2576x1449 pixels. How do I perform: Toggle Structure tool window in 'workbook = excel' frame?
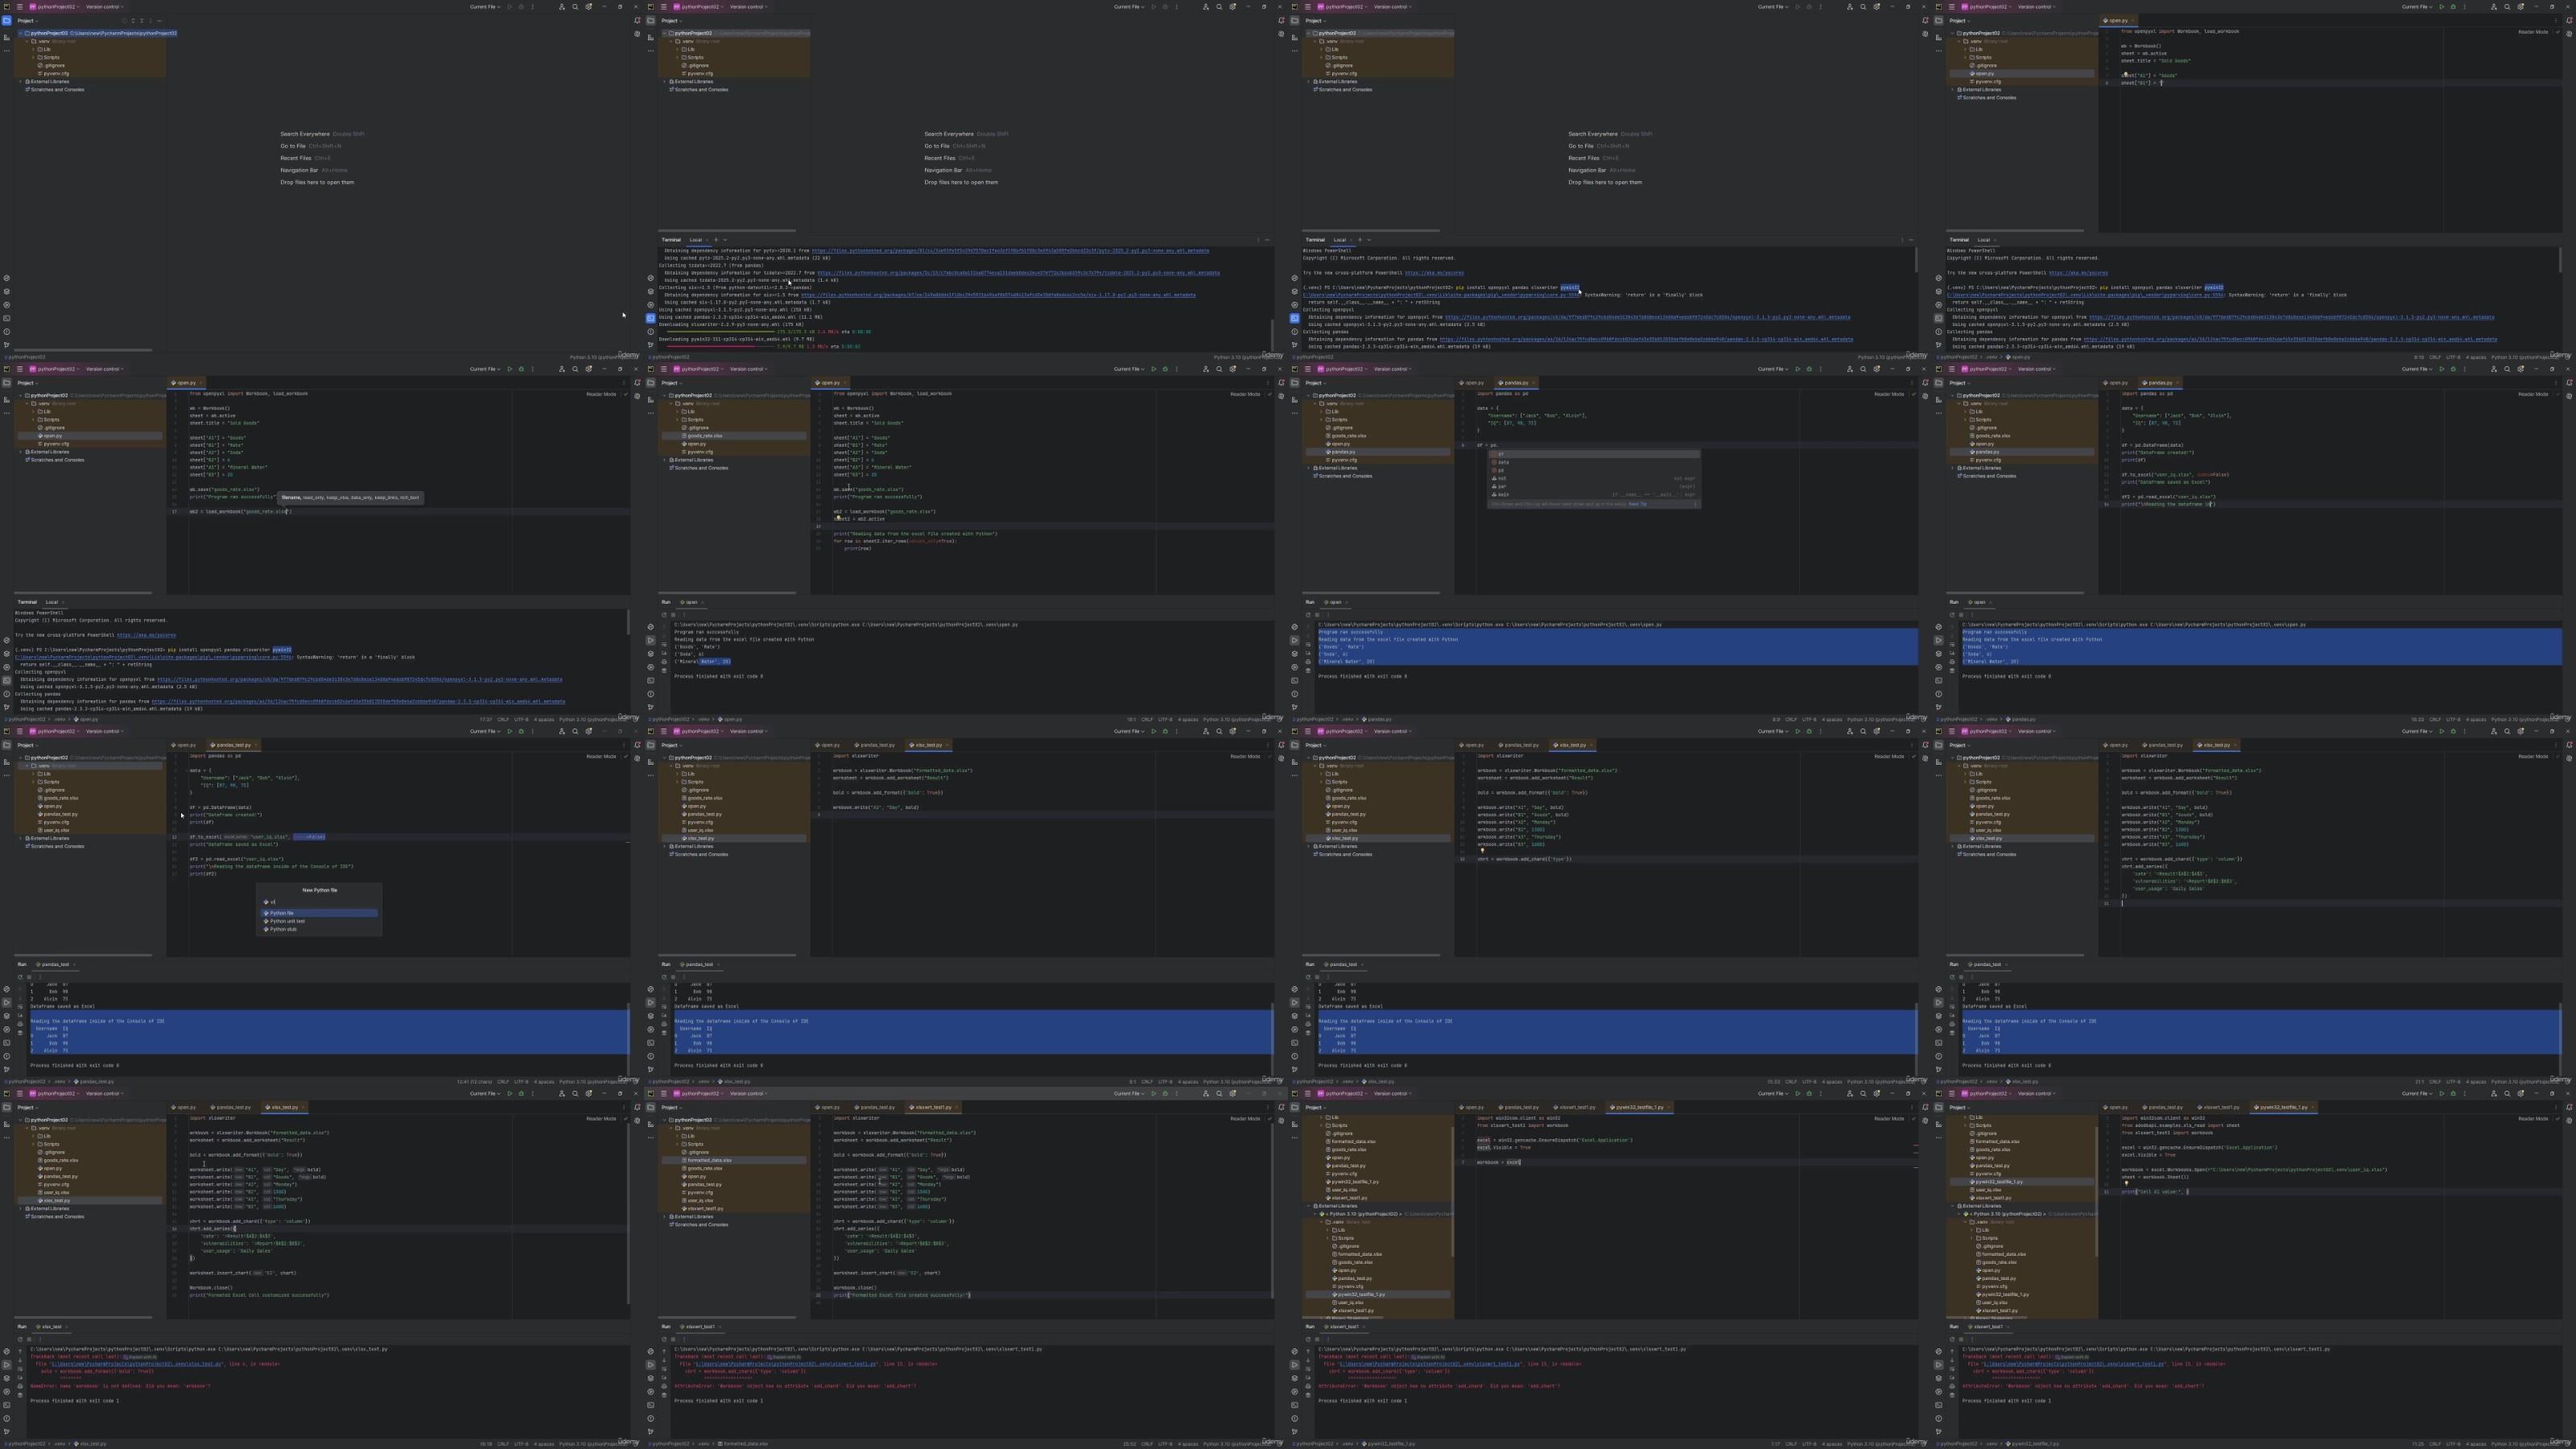[x=1295, y=1124]
